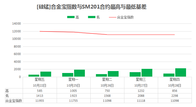
Task: Select the 高 bar for 10月25日
Action: click(68, 75)
